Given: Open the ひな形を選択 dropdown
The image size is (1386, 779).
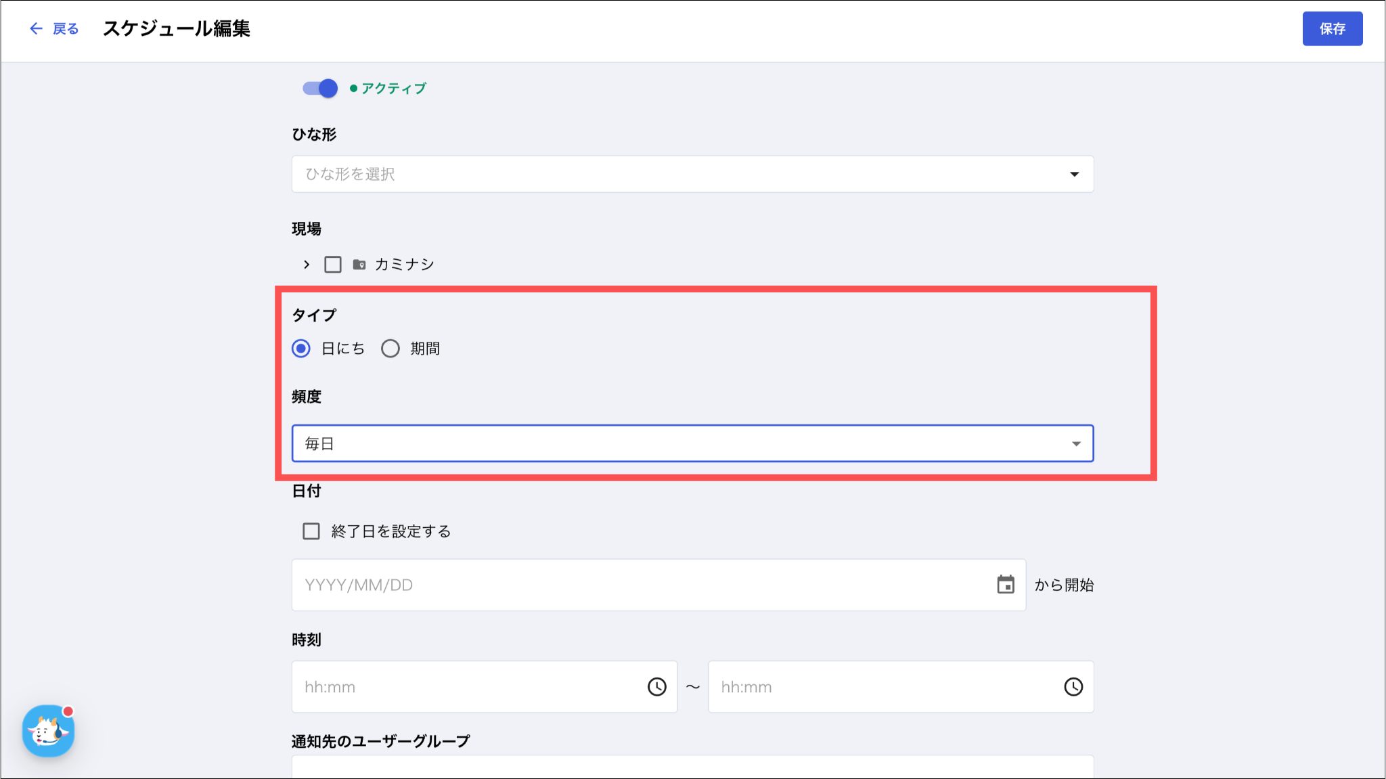Looking at the screenshot, I should pyautogui.click(x=692, y=174).
